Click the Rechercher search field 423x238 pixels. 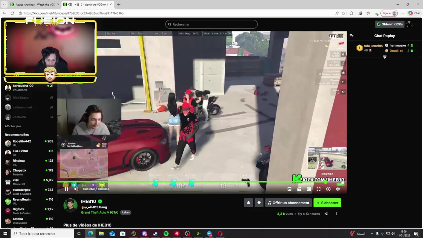tap(211, 24)
